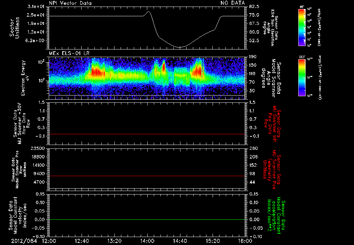Click the 60.0 elevation tick value

[254, 32]
